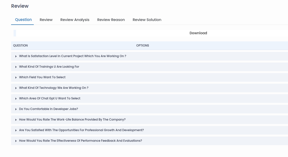288x157 pixels.
Task: Expand arrow for professional growth opportunities question
Action: coord(16,130)
